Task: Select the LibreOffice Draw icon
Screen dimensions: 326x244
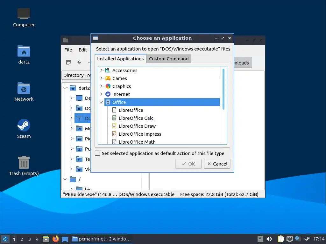Action: [x=114, y=126]
